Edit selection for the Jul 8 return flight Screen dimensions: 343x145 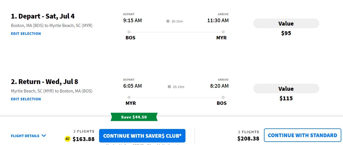[x=26, y=99]
